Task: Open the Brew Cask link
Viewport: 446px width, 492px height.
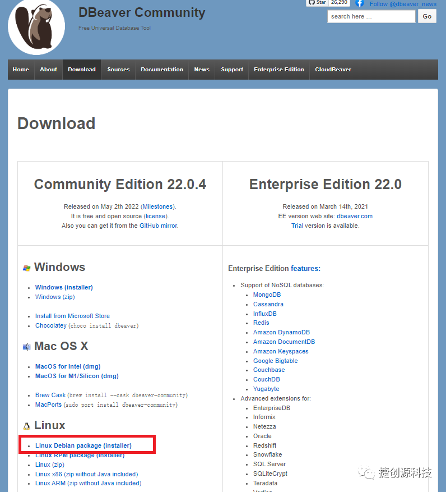Action: point(50,395)
